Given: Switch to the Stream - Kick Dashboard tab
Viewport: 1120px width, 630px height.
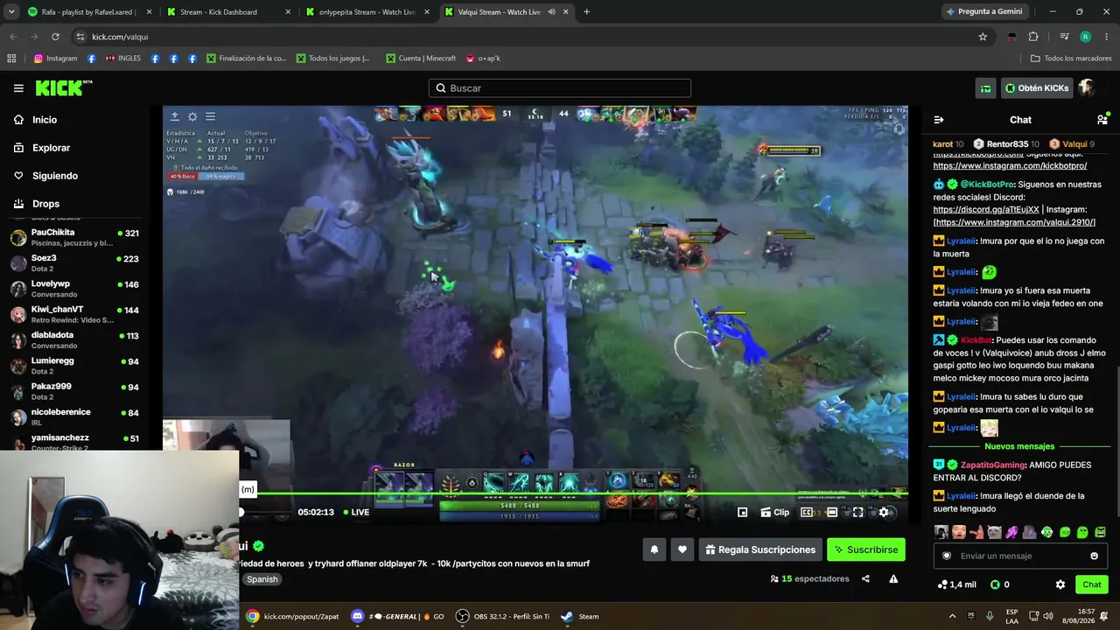Looking at the screenshot, I should pos(228,12).
